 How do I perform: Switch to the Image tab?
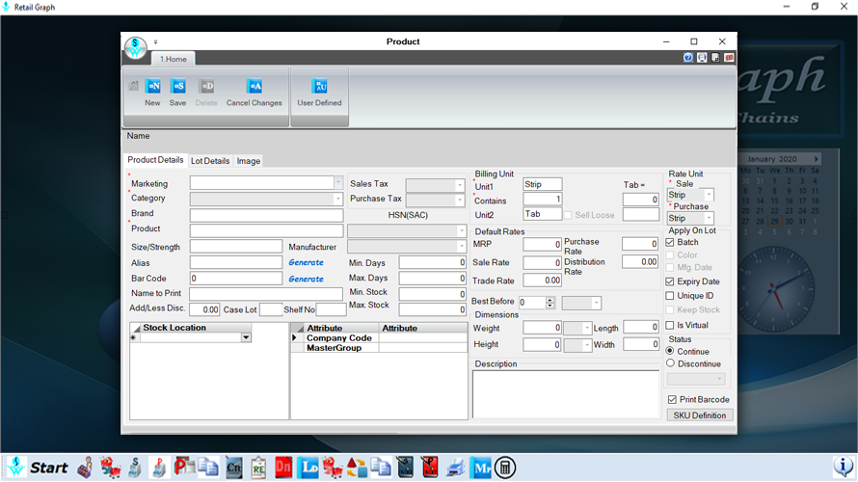click(x=249, y=161)
